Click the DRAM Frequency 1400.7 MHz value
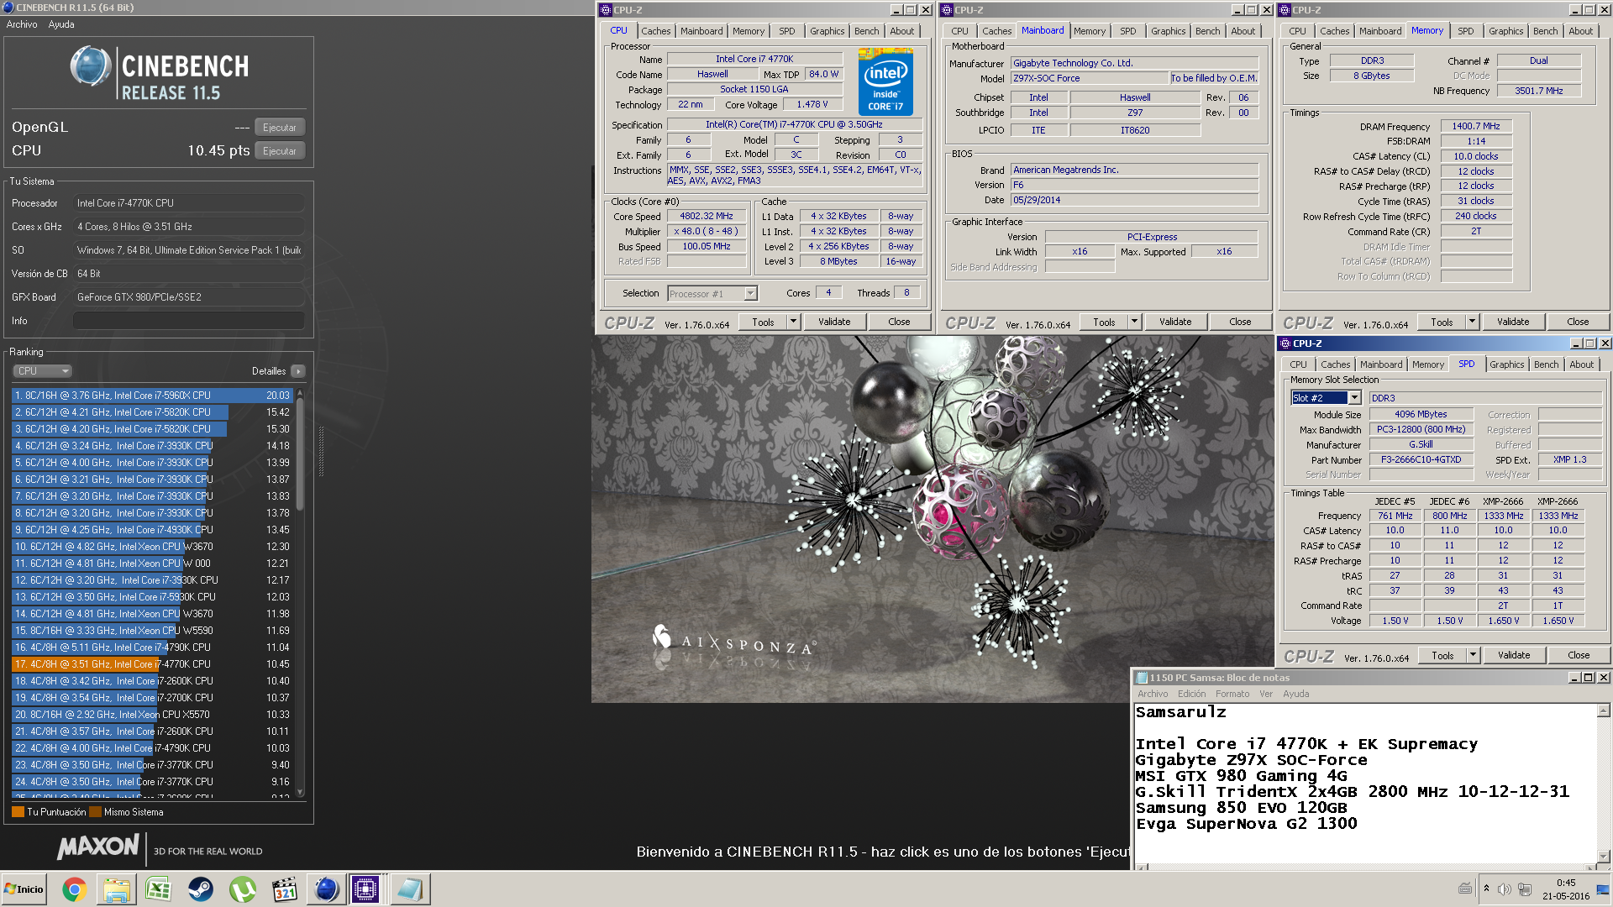This screenshot has height=907, width=1613. [1476, 127]
